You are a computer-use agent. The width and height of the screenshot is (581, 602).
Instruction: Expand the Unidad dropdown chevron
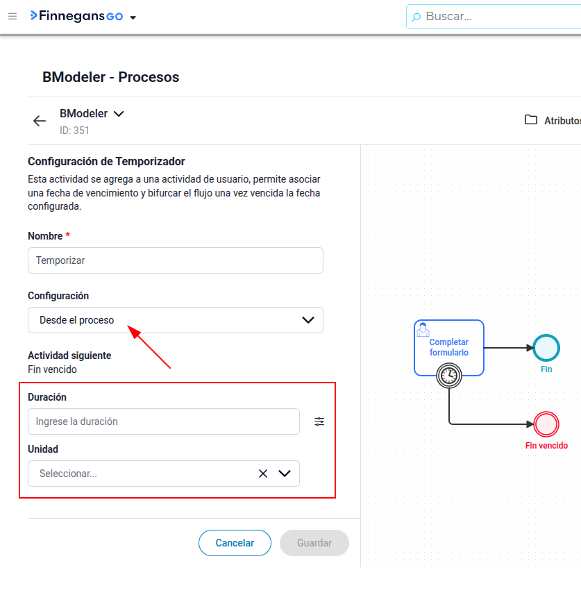pyautogui.click(x=285, y=474)
